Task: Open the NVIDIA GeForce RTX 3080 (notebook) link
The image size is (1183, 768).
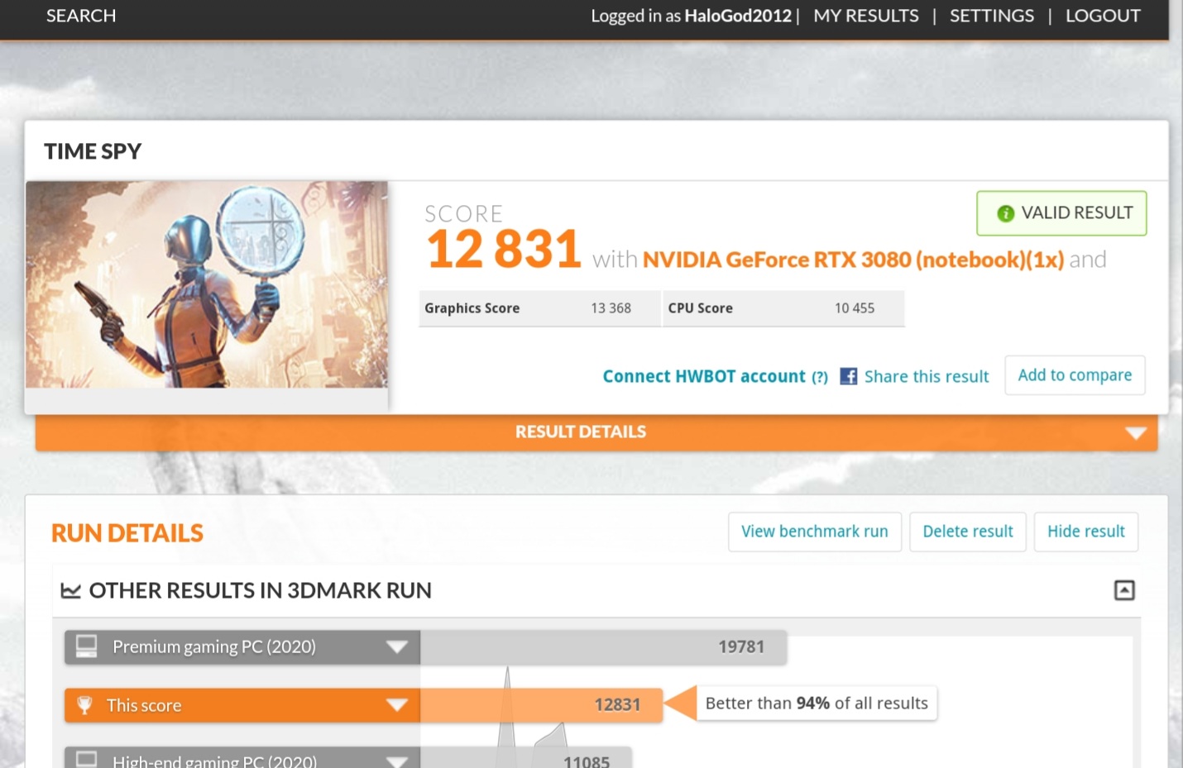Action: coord(853,260)
